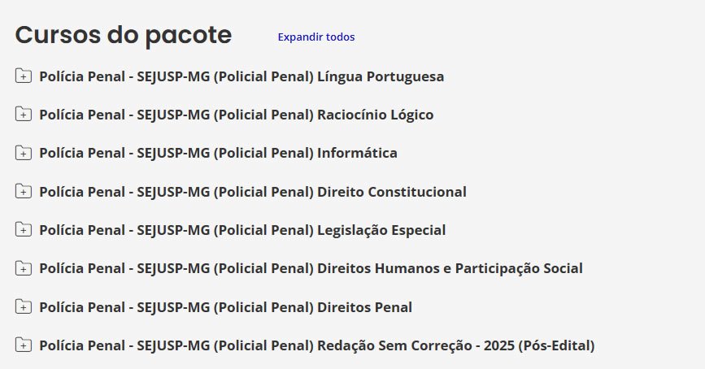The image size is (705, 369).
Task: Click the folder-plus icon beside Língua Portuguesa
Action: click(24, 76)
